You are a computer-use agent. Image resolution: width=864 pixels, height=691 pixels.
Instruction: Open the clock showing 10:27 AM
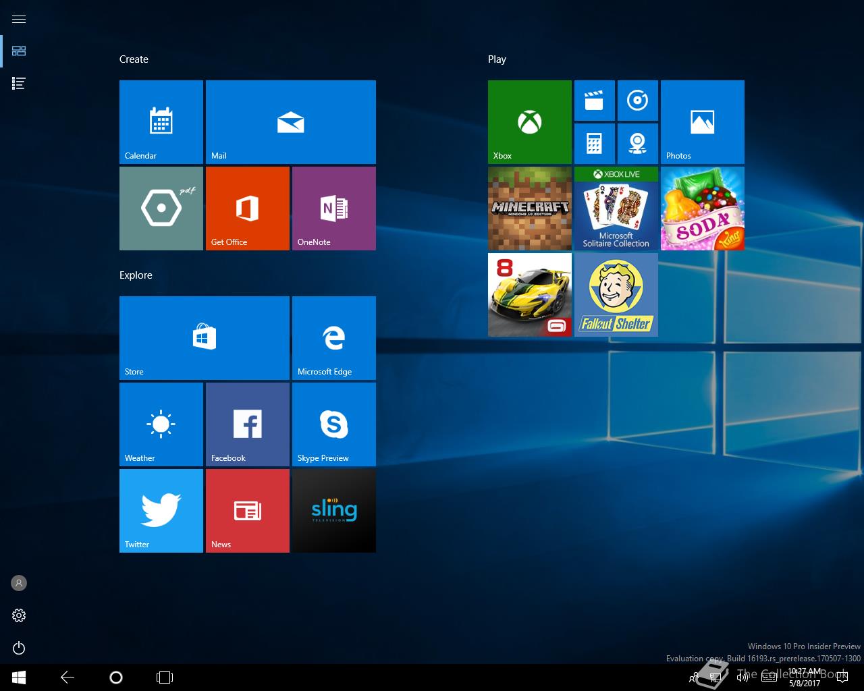(x=805, y=678)
